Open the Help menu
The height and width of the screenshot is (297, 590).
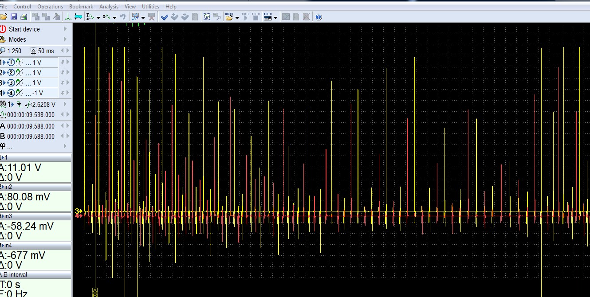171,7
